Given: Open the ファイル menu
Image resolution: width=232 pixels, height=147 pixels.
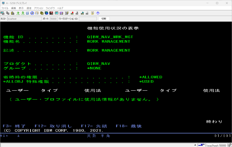Looking at the screenshot, I should point(5,8).
